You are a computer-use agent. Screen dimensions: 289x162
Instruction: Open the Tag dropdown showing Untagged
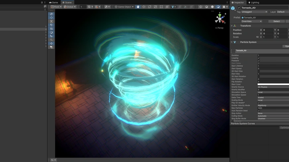[x=254, y=12]
